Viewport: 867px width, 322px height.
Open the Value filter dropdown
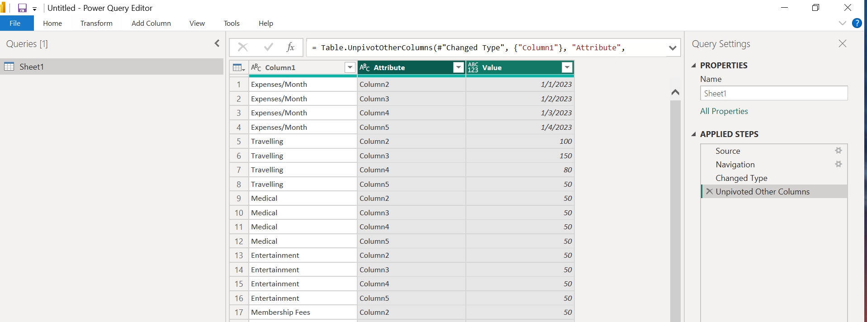point(567,67)
